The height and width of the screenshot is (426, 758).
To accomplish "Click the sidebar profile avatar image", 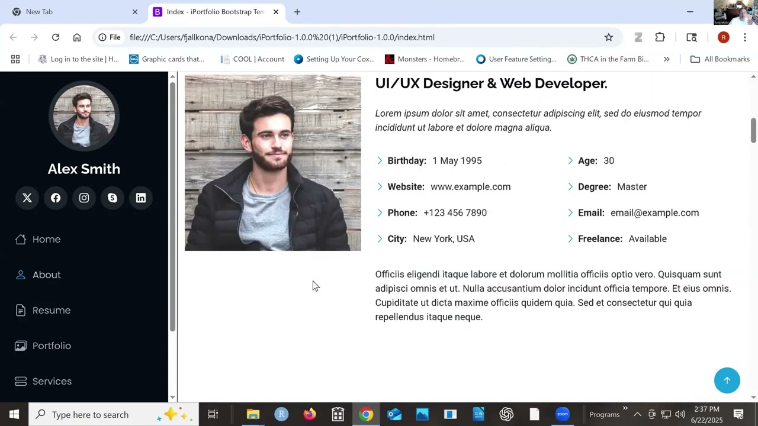I will coord(84,116).
